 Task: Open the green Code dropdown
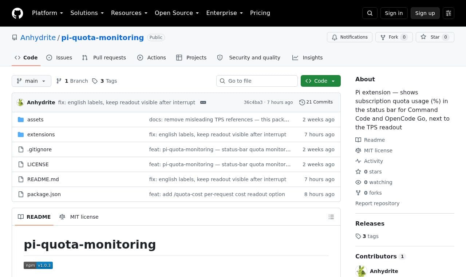321,81
